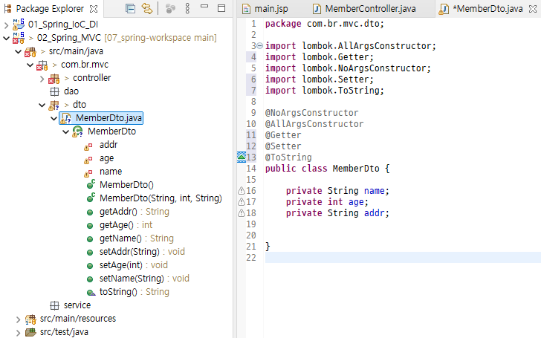This screenshot has height=338, width=541.
Task: Select setName(String) : void method
Action: pyautogui.click(x=144, y=279)
